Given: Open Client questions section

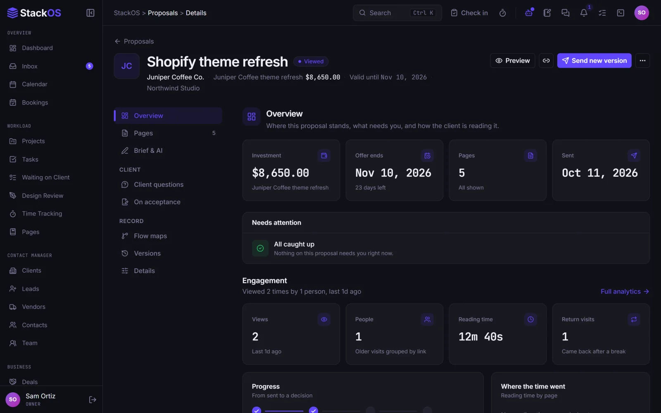Looking at the screenshot, I should (x=168, y=185).
